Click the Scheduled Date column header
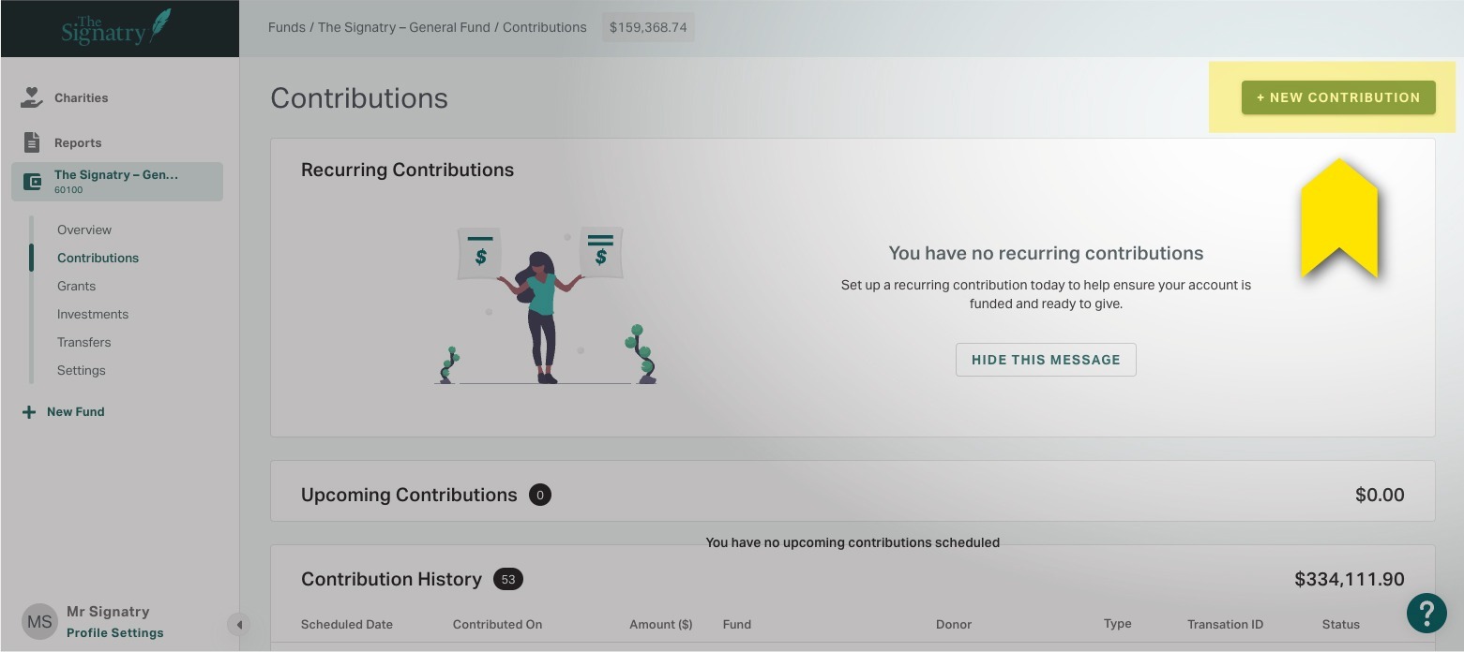This screenshot has height=652, width=1464. click(x=347, y=625)
